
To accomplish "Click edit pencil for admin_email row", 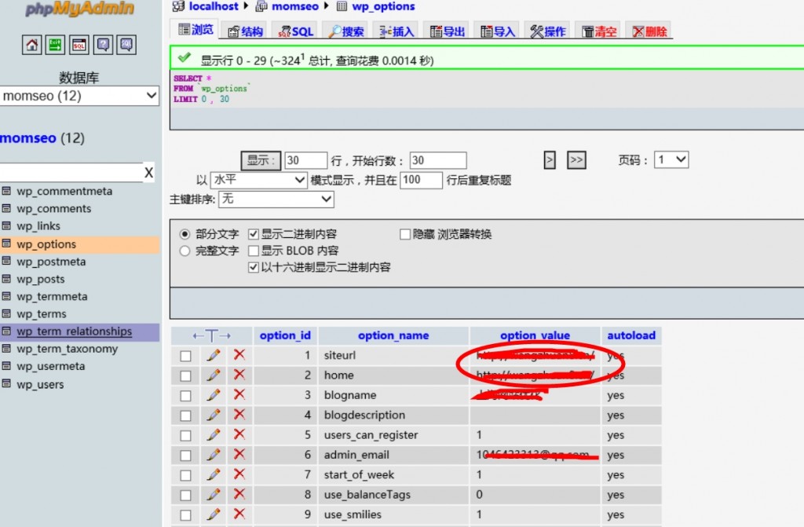I will click(x=213, y=455).
